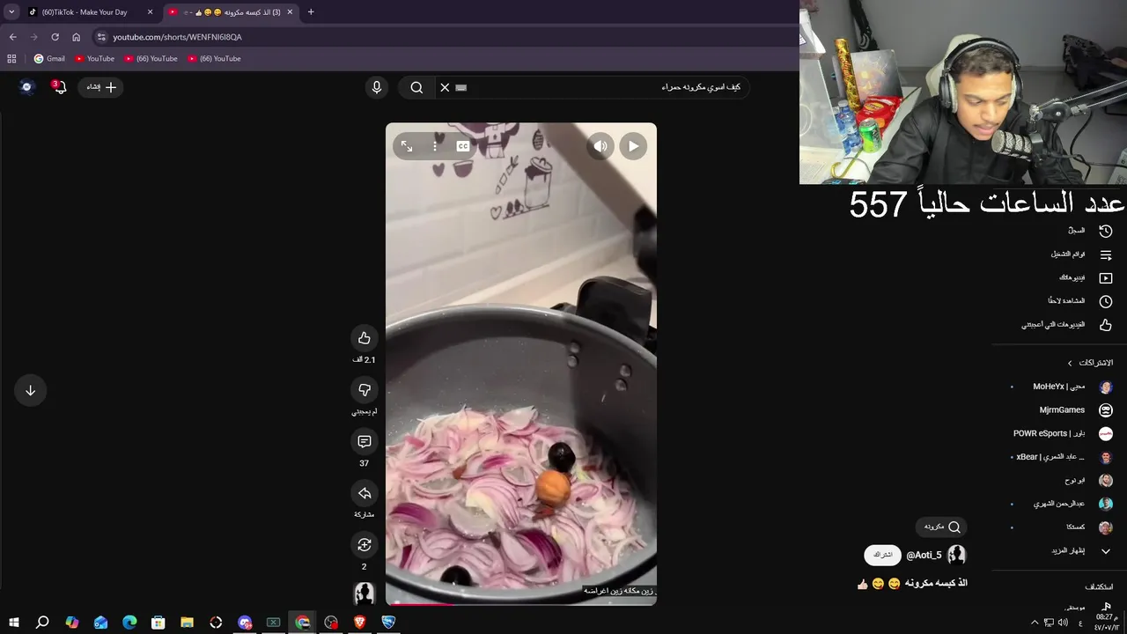Click the @Aoti_5 channel name
This screenshot has width=1127, height=634.
coord(924,556)
